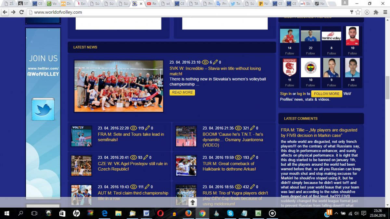This screenshot has width=390, height=219.
Task: Switch to the 'Ext' browser tab
Action: tap(80, 4)
